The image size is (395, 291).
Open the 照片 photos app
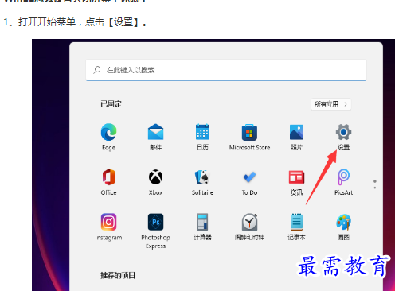[x=296, y=132]
